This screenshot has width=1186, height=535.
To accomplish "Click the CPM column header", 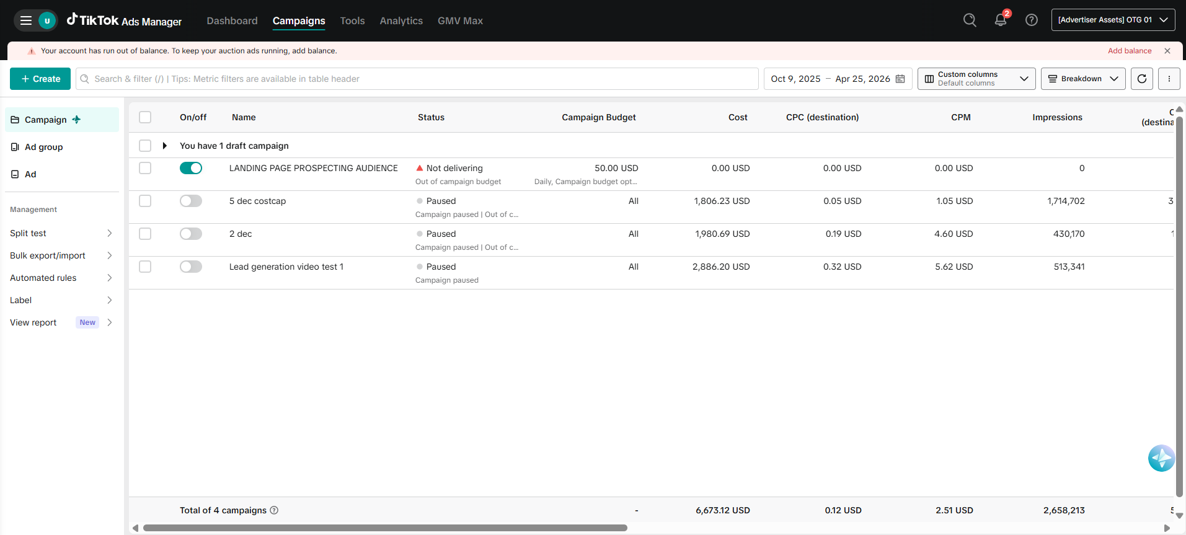I will tap(961, 117).
